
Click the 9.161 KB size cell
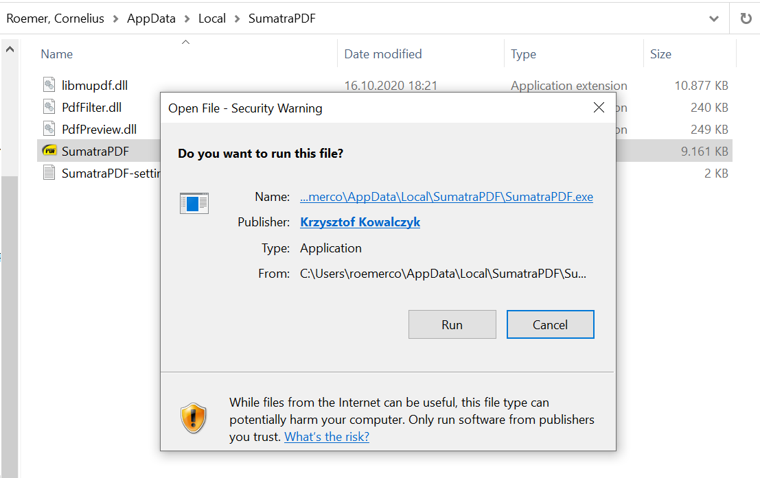[x=704, y=151]
